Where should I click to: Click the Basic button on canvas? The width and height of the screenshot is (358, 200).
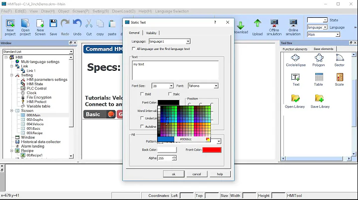pyautogui.click(x=99, y=114)
